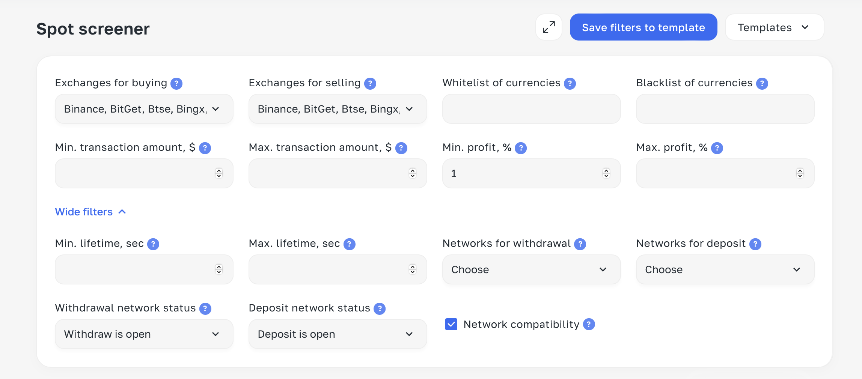Click help icon beside Whitelist of currencies

tap(570, 83)
